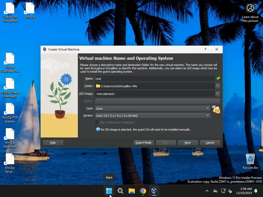
Task: Click the green checkmark beside Name
Action: coord(218,78)
